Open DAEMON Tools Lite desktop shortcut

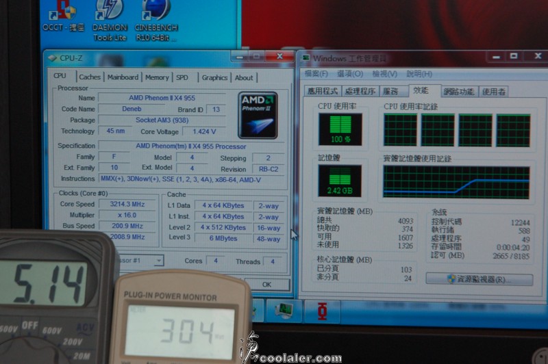pyautogui.click(x=110, y=21)
